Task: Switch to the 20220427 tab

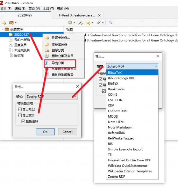Action: 25,15
